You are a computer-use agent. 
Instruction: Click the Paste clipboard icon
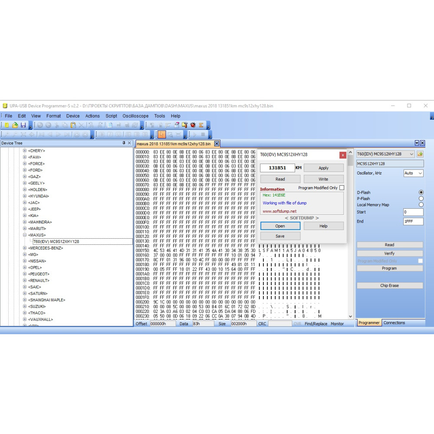(73, 125)
